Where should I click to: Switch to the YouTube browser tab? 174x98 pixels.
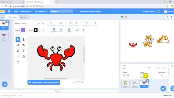[12, 2]
